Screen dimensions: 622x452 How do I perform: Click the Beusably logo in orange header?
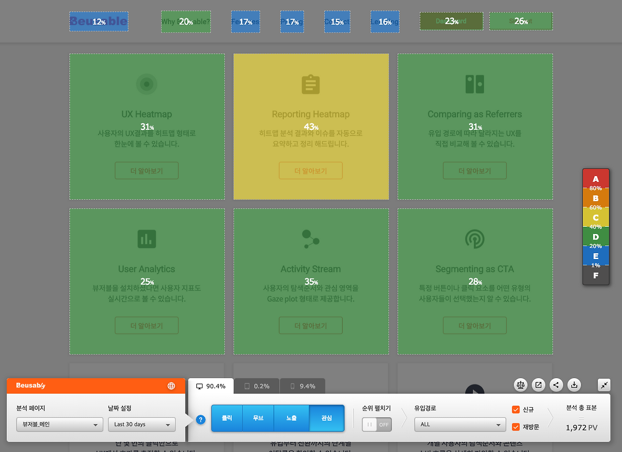(31, 385)
